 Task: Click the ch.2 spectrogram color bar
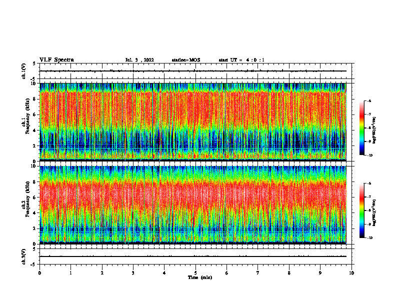pos(362,210)
